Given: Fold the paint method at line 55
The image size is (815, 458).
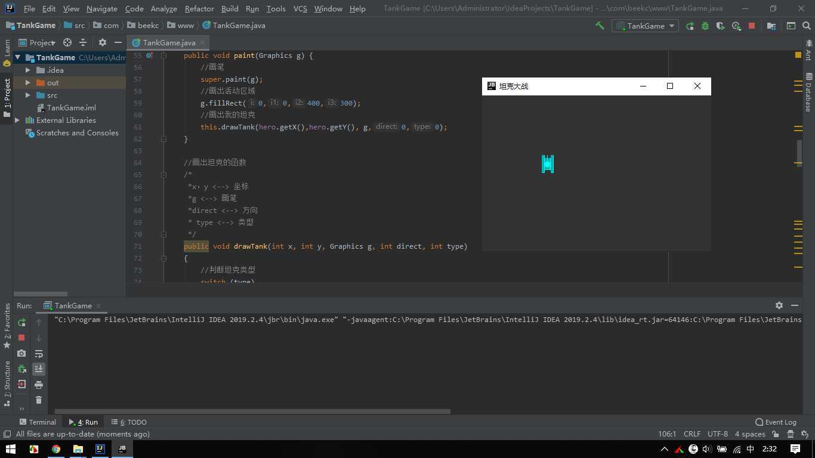Looking at the screenshot, I should point(163,55).
